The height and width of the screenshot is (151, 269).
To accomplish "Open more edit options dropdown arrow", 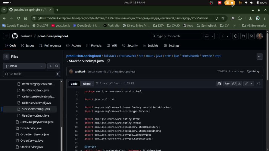I will coord(251,83).
